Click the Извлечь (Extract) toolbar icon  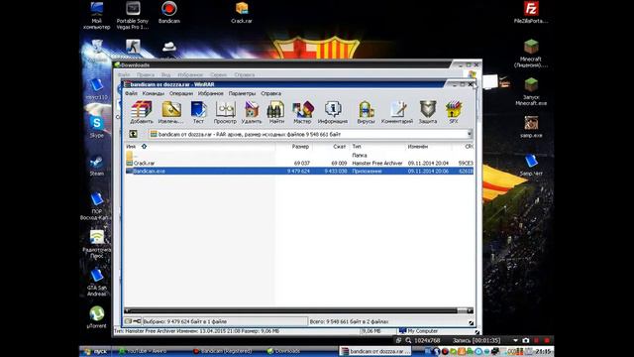coord(171,112)
